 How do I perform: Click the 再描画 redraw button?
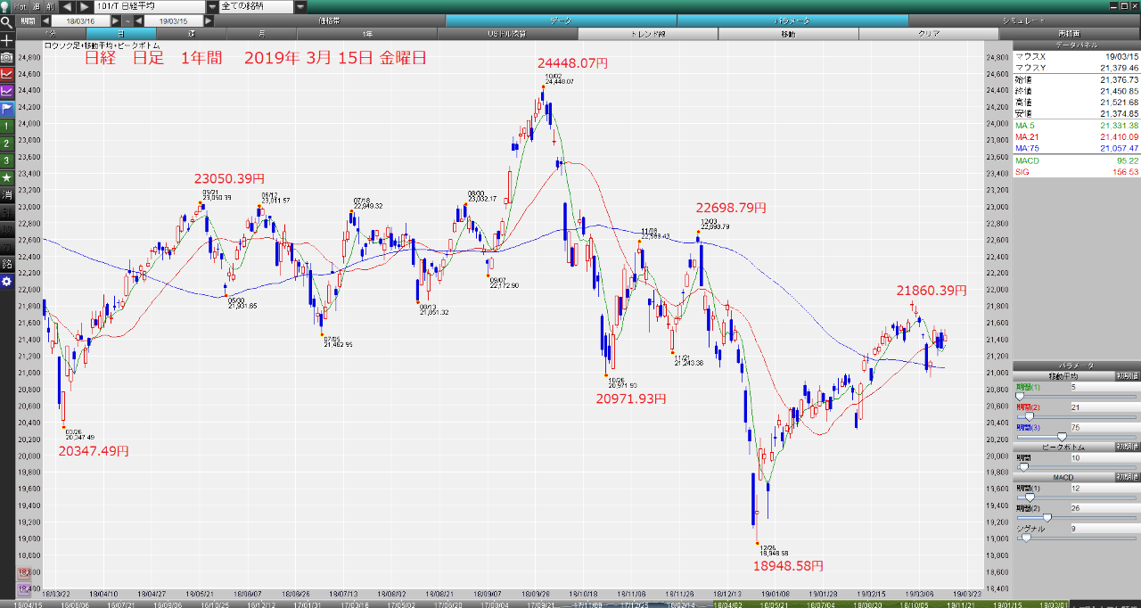click(1070, 34)
